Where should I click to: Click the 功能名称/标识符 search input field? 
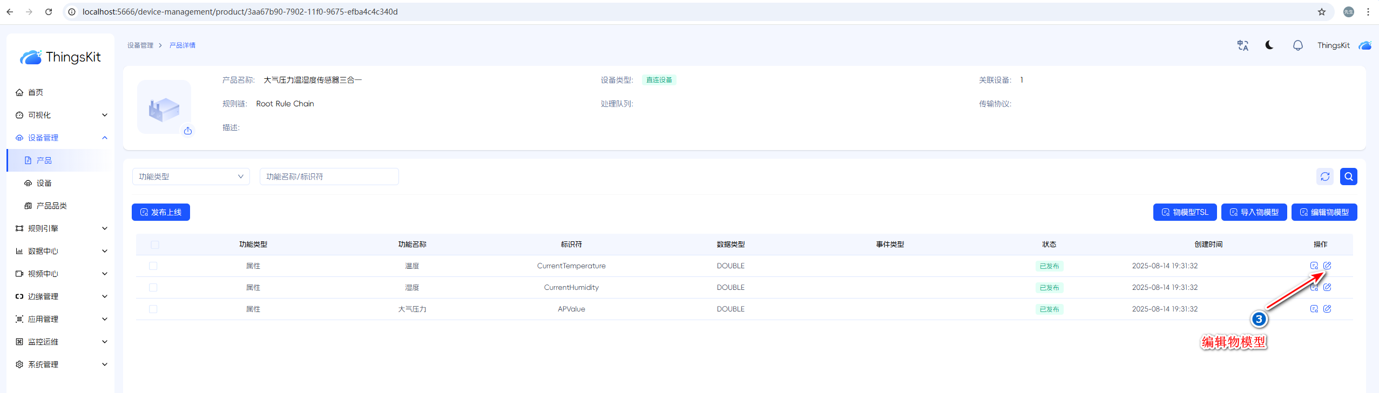point(329,177)
